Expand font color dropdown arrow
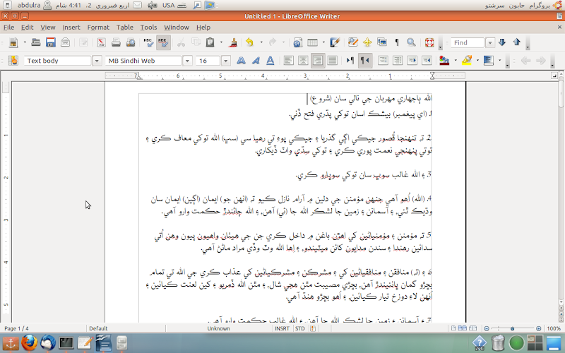 (456, 61)
